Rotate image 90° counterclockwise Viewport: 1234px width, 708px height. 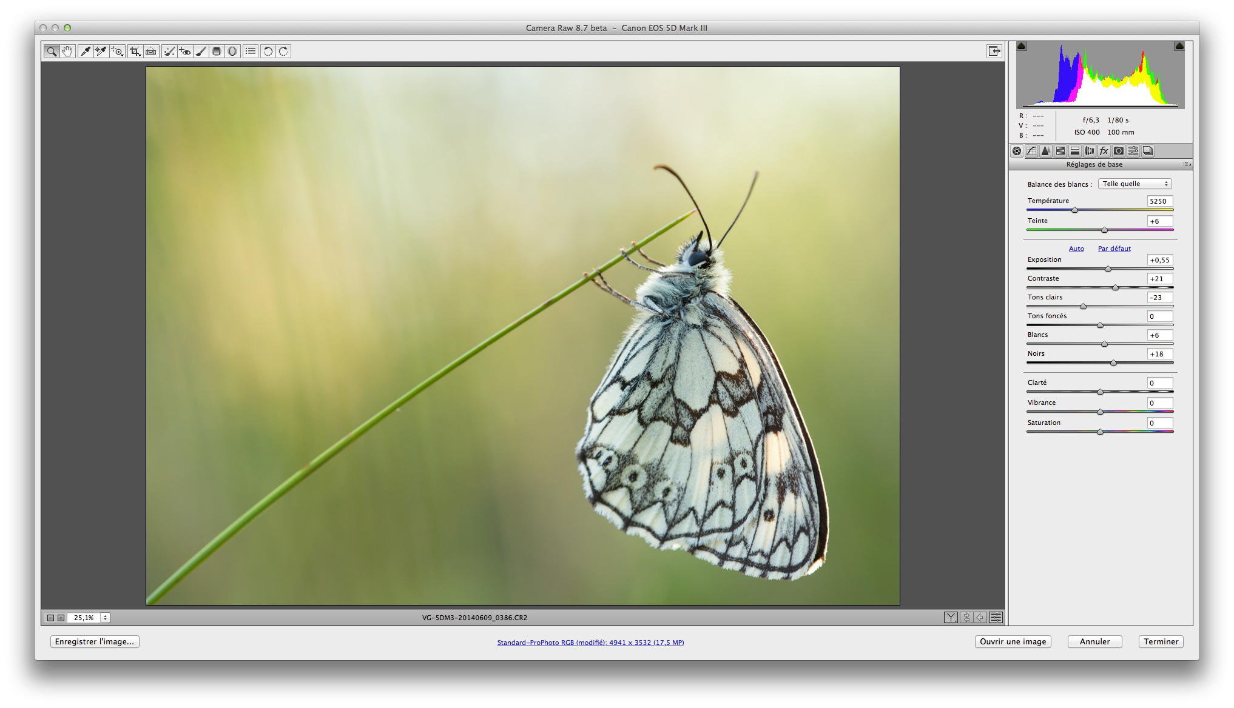pyautogui.click(x=268, y=52)
